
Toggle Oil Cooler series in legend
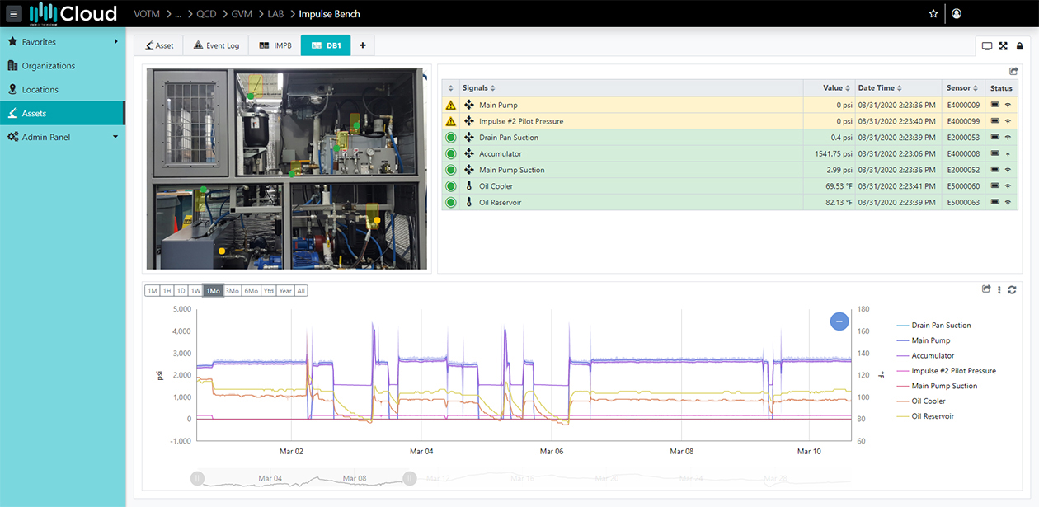click(929, 401)
